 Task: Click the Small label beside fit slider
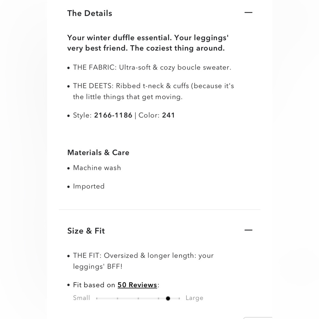pos(81,298)
